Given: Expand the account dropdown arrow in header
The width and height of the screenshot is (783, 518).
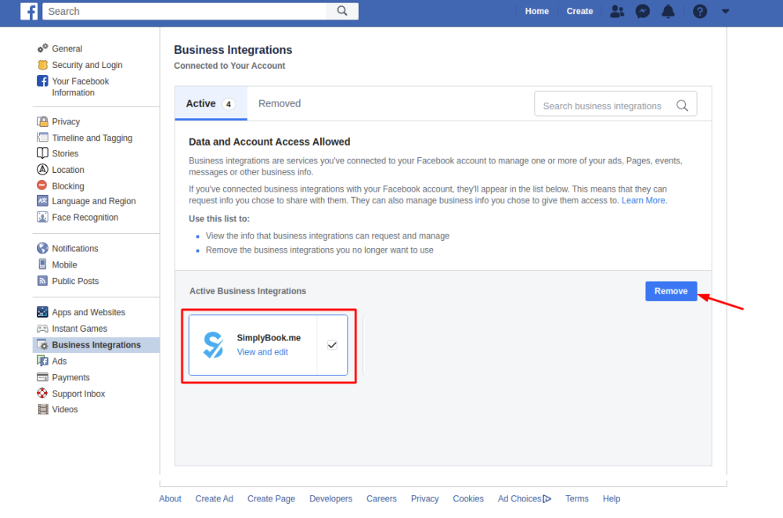Looking at the screenshot, I should click(725, 11).
